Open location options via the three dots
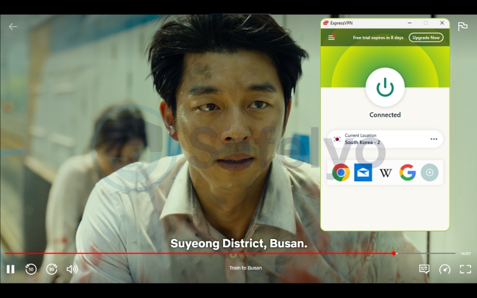The height and width of the screenshot is (298, 477). coord(434,139)
